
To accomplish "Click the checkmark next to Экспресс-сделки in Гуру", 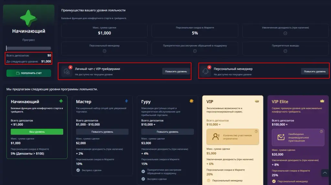I will [143, 179].
